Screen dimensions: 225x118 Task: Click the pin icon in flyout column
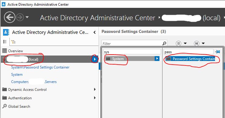click(217, 52)
